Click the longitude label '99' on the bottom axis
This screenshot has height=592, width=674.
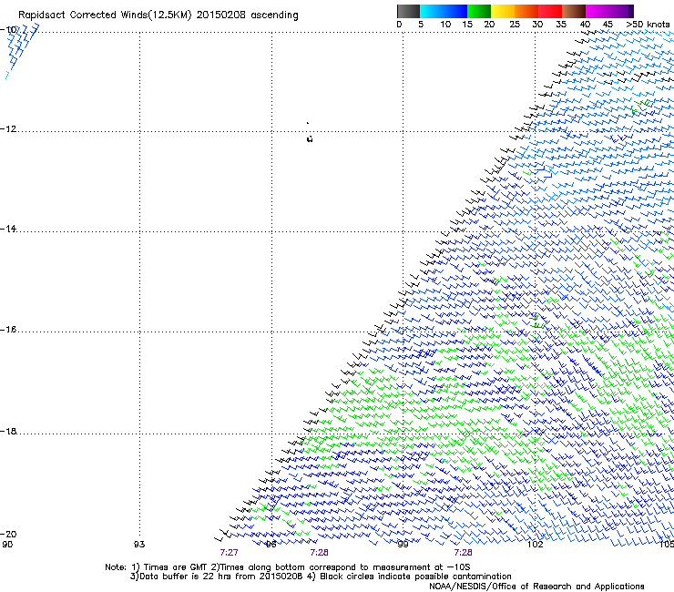(403, 545)
